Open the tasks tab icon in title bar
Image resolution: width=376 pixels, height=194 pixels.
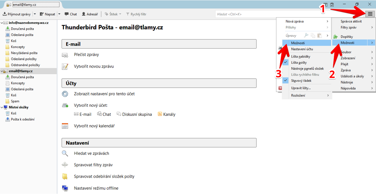[x=332, y=5]
